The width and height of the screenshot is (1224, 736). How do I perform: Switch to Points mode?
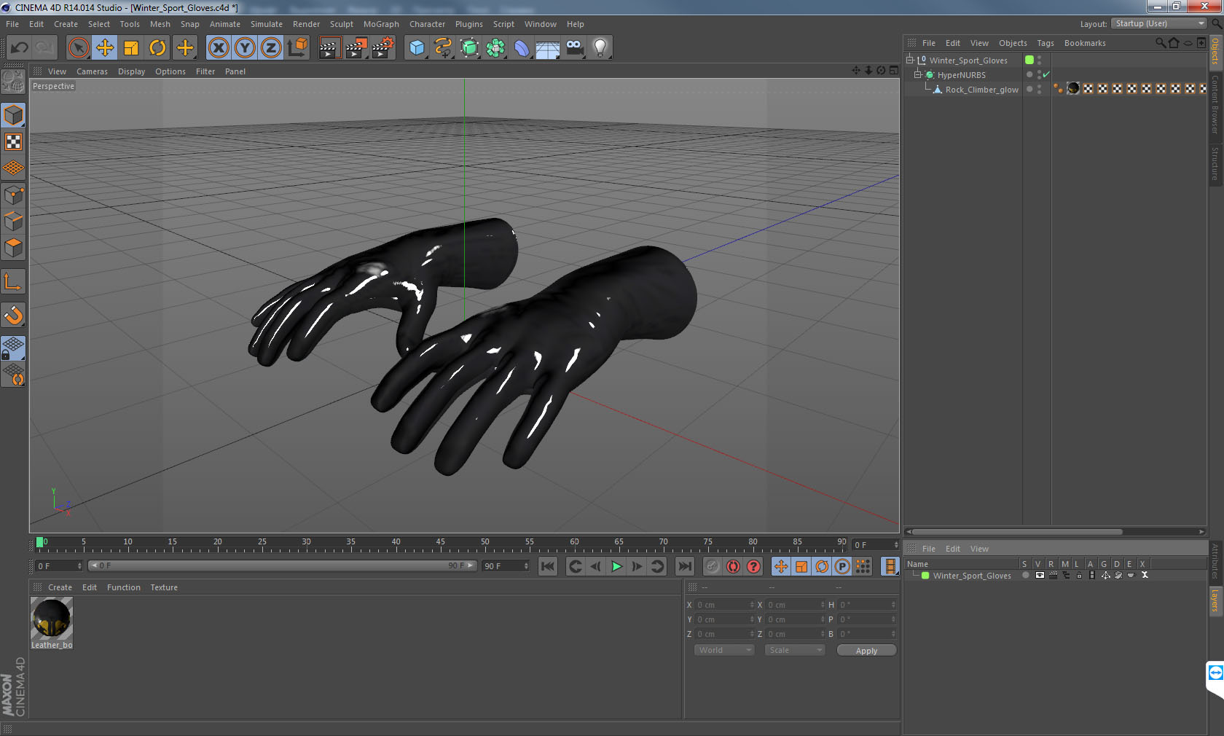(x=13, y=195)
